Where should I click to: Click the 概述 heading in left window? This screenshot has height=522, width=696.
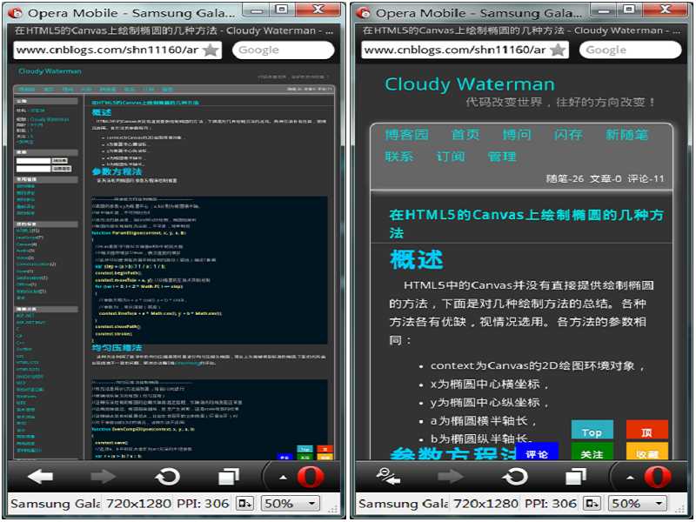(x=102, y=112)
